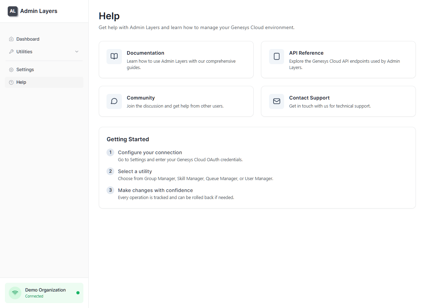Viewport: 426px width, 308px height.
Task: Switch to the Settings page
Action: coord(25,69)
